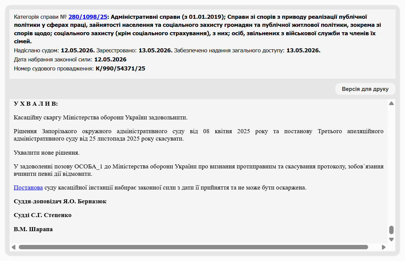The width and height of the screenshot is (405, 261).
Task: Click vertical scrollbar up arrow
Action: click(x=391, y=103)
